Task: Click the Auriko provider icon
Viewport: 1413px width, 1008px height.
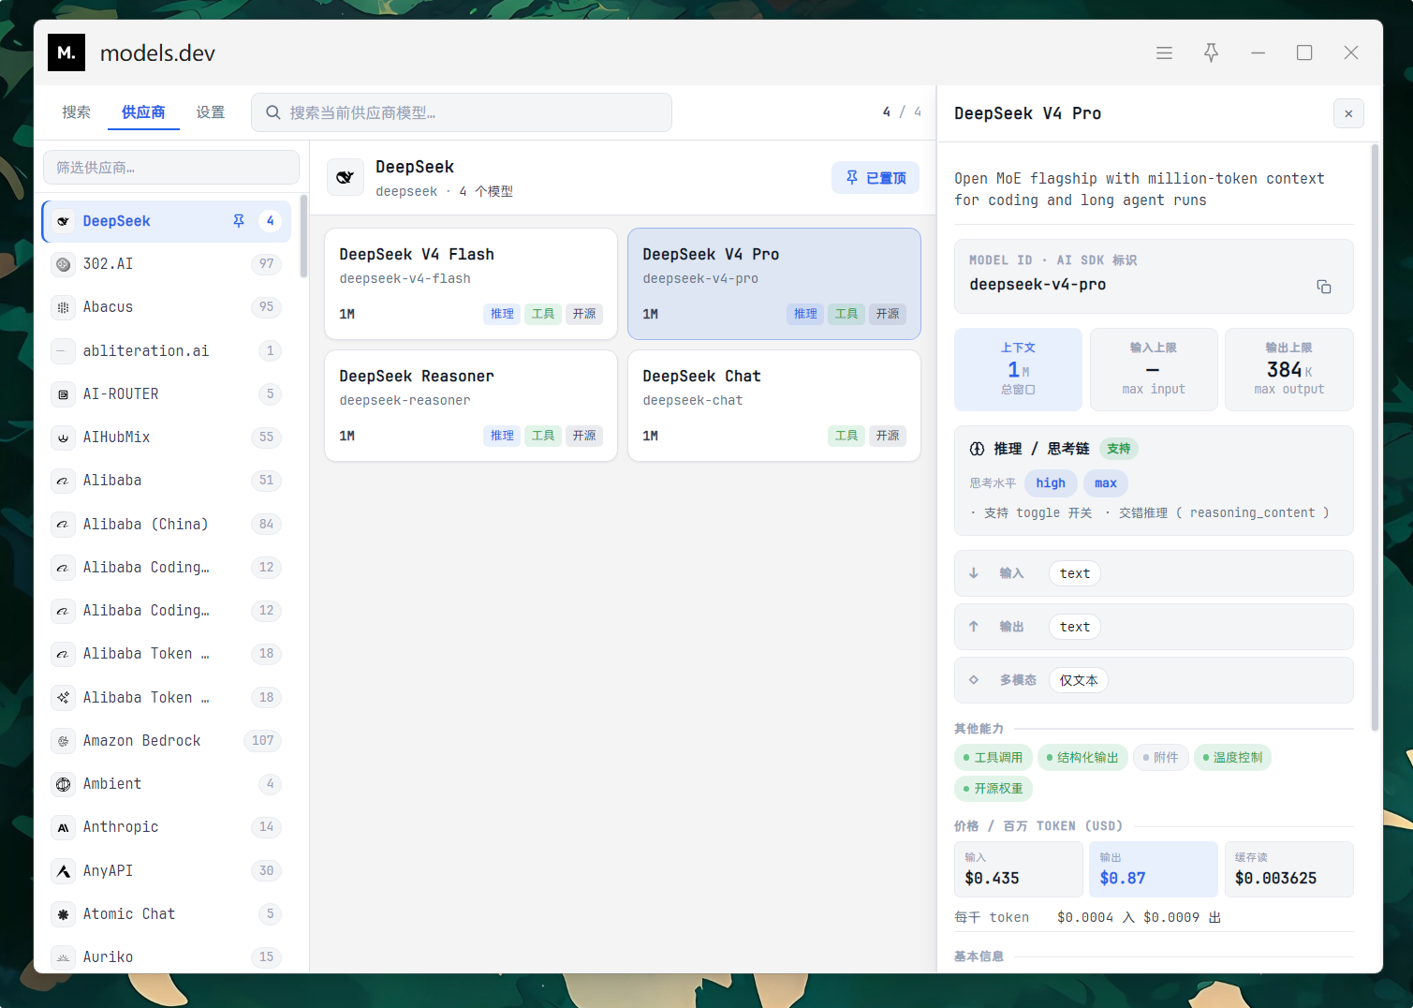Action: [63, 957]
